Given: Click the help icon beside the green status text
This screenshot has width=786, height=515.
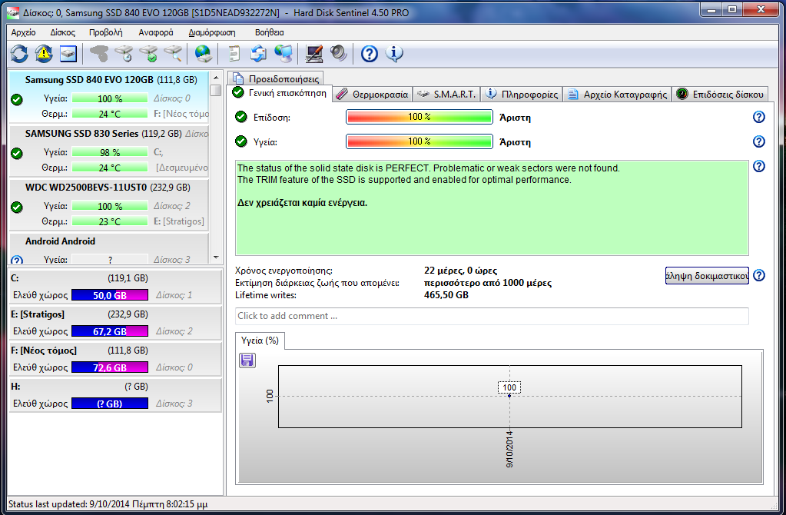Looking at the screenshot, I should click(x=759, y=166).
